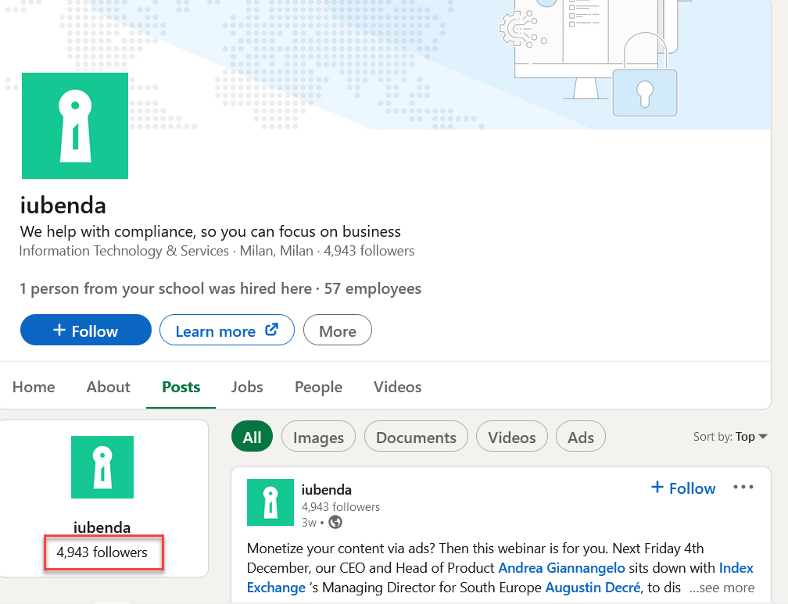
Task: Open Augustin Decré's profile link
Action: [593, 588]
